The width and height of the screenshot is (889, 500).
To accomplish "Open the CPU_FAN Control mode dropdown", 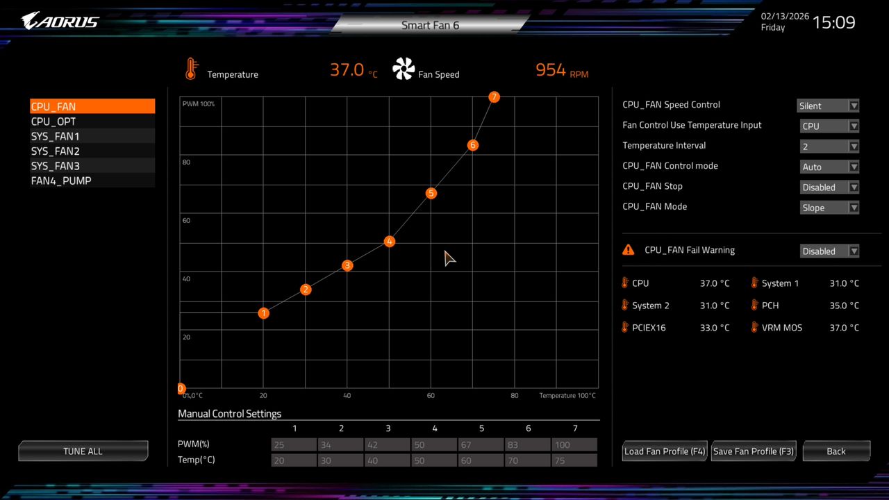I will [829, 167].
